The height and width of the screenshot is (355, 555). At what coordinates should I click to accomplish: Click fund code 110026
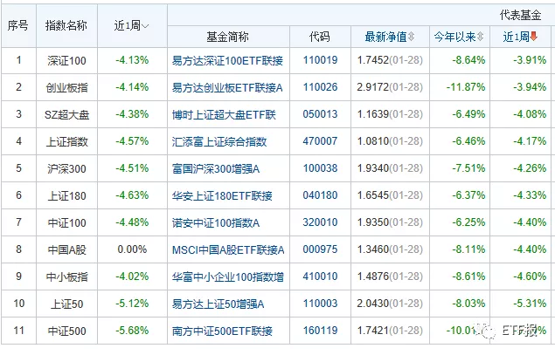pyautogui.click(x=321, y=87)
